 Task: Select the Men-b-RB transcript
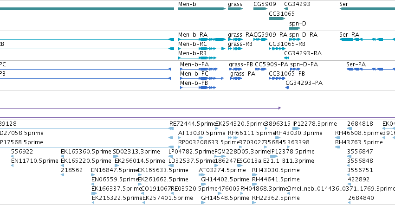point(197,58)
